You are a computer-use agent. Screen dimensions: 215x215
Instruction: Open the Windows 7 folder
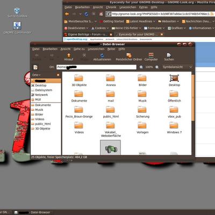(174, 128)
